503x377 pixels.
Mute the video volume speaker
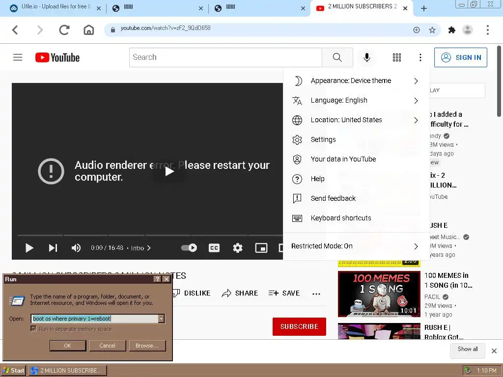76,248
